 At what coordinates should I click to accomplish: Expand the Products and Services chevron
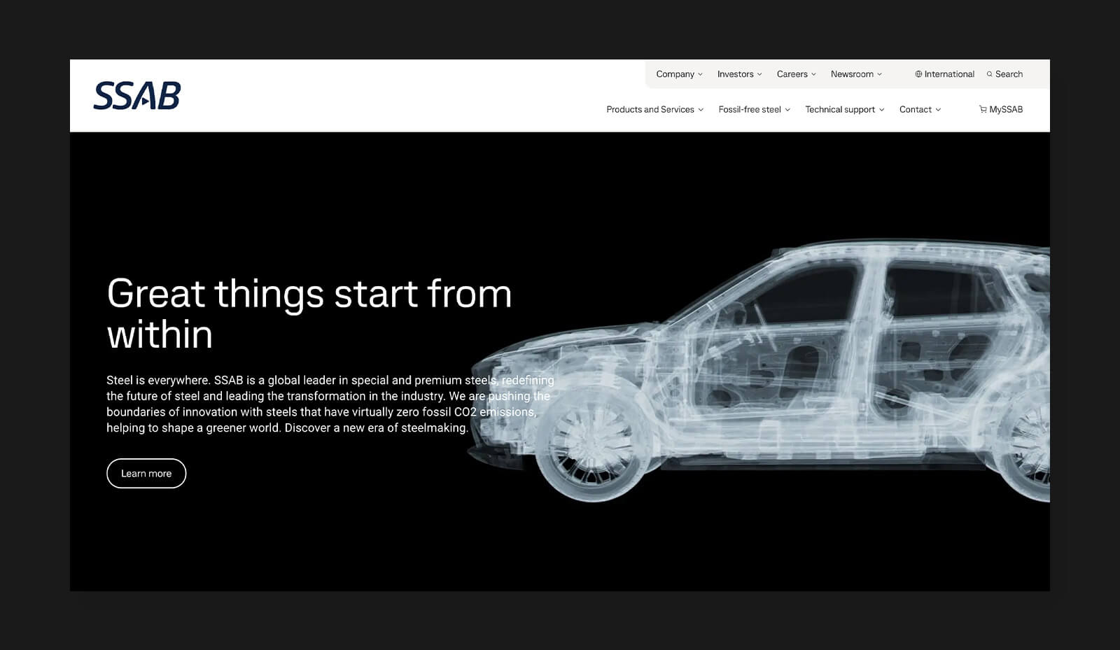(x=701, y=110)
